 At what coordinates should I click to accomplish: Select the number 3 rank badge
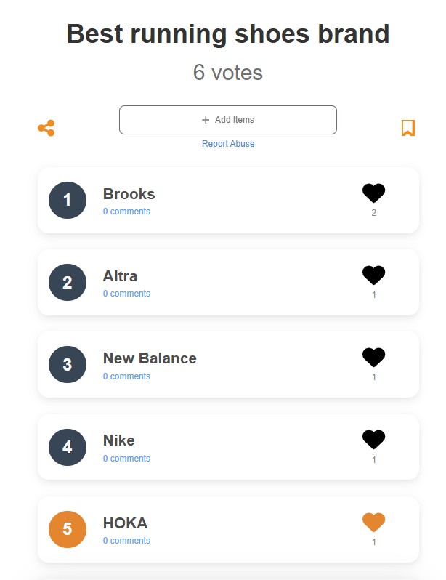tap(68, 364)
